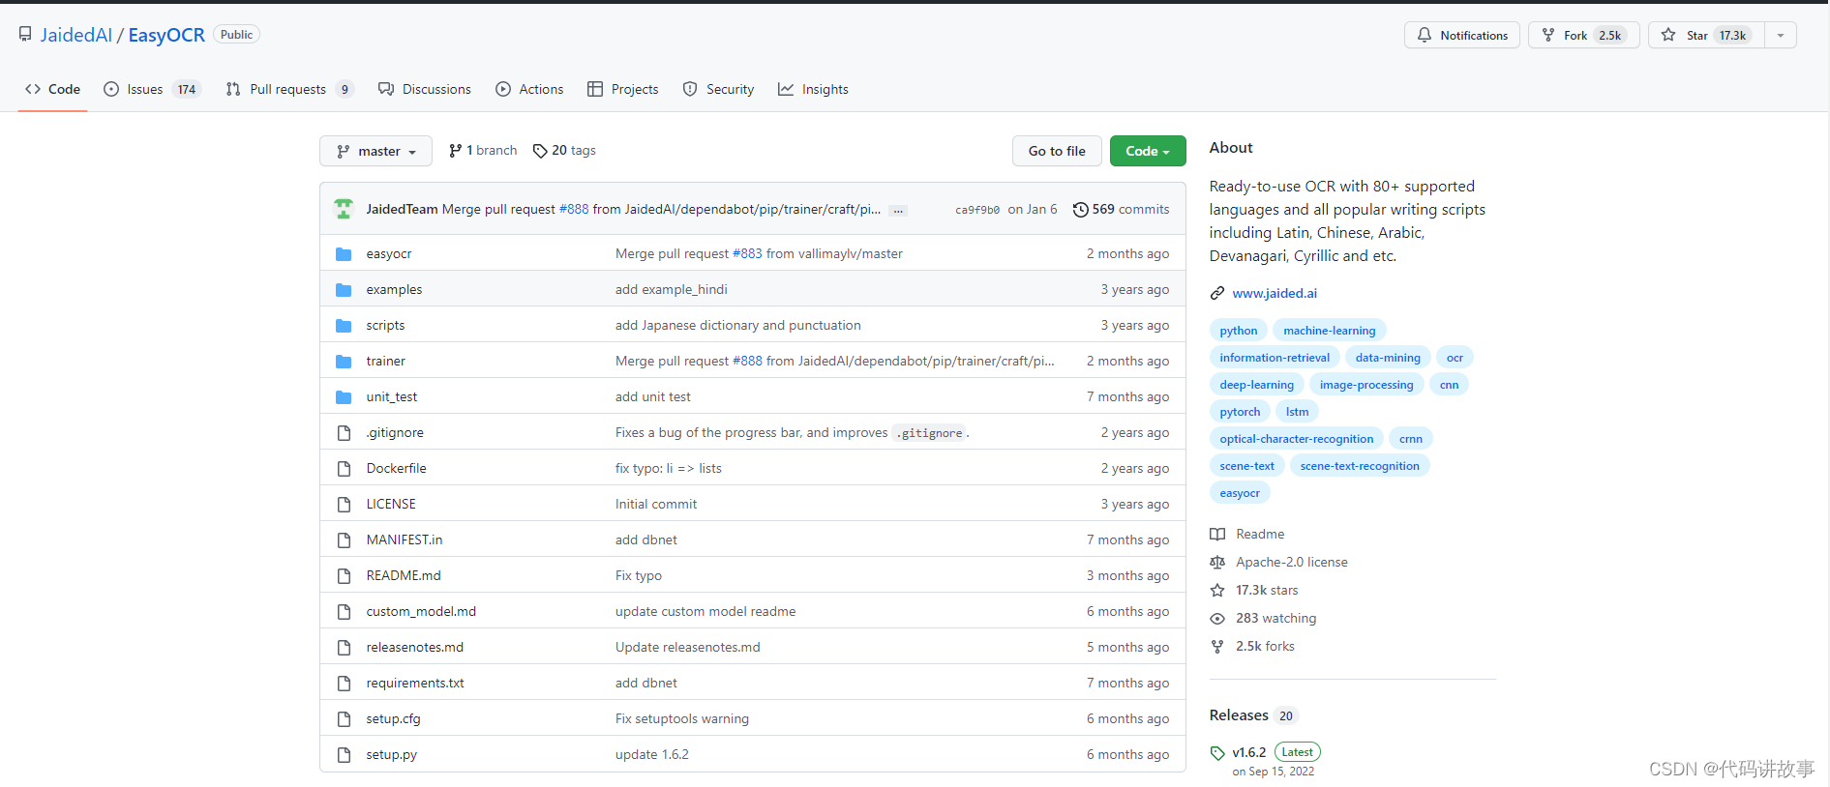The height and width of the screenshot is (787, 1830).
Task: Click the Go to file button
Action: 1057,151
